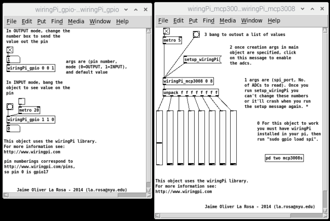Toggle the crossed box above the number box
This screenshot has width=330, height=221.
[10, 50]
